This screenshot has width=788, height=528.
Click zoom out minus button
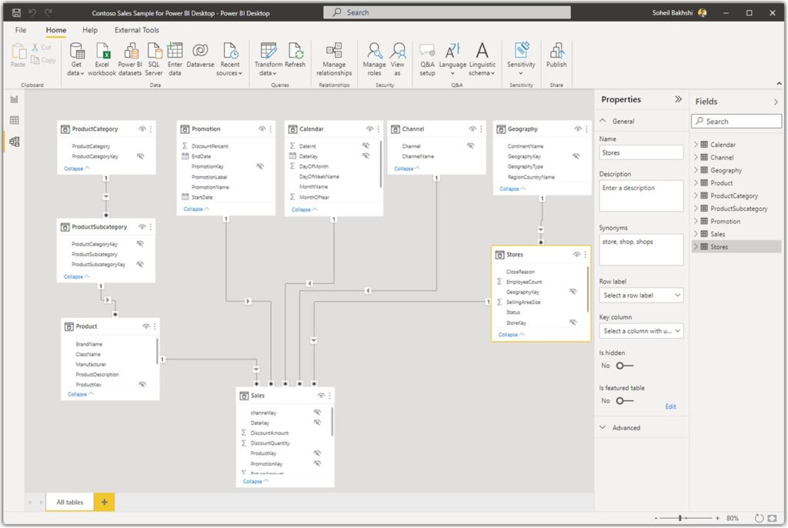point(656,518)
